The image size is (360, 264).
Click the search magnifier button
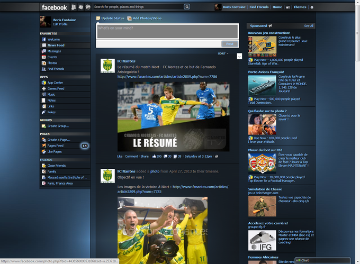187,7
